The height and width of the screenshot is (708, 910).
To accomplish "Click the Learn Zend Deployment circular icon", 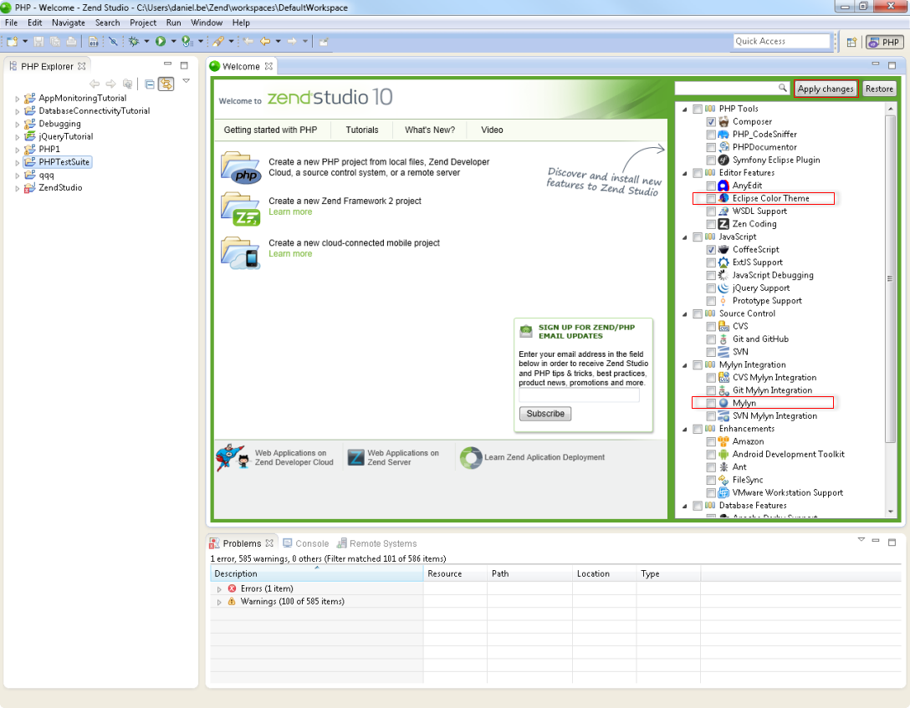I will coord(471,457).
